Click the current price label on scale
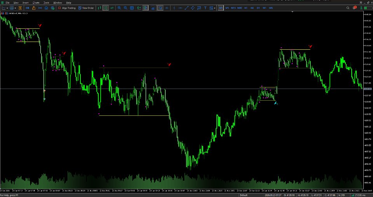 point(368,89)
